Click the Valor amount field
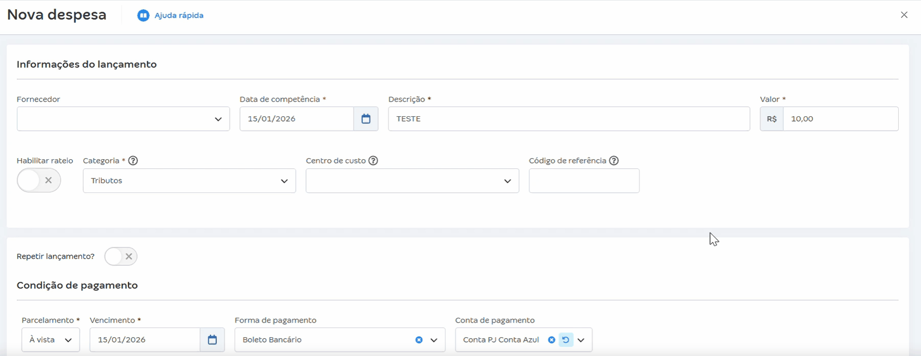Image resolution: width=921 pixels, height=356 pixels. (x=840, y=119)
